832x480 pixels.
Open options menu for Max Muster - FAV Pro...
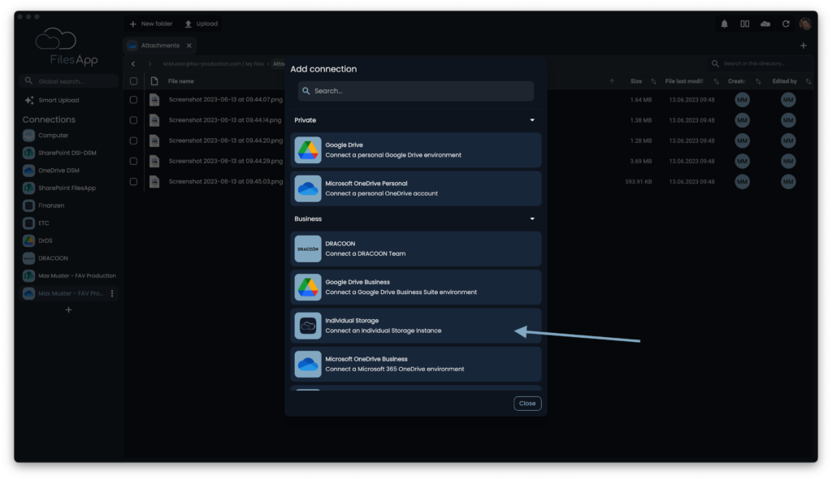pos(112,293)
